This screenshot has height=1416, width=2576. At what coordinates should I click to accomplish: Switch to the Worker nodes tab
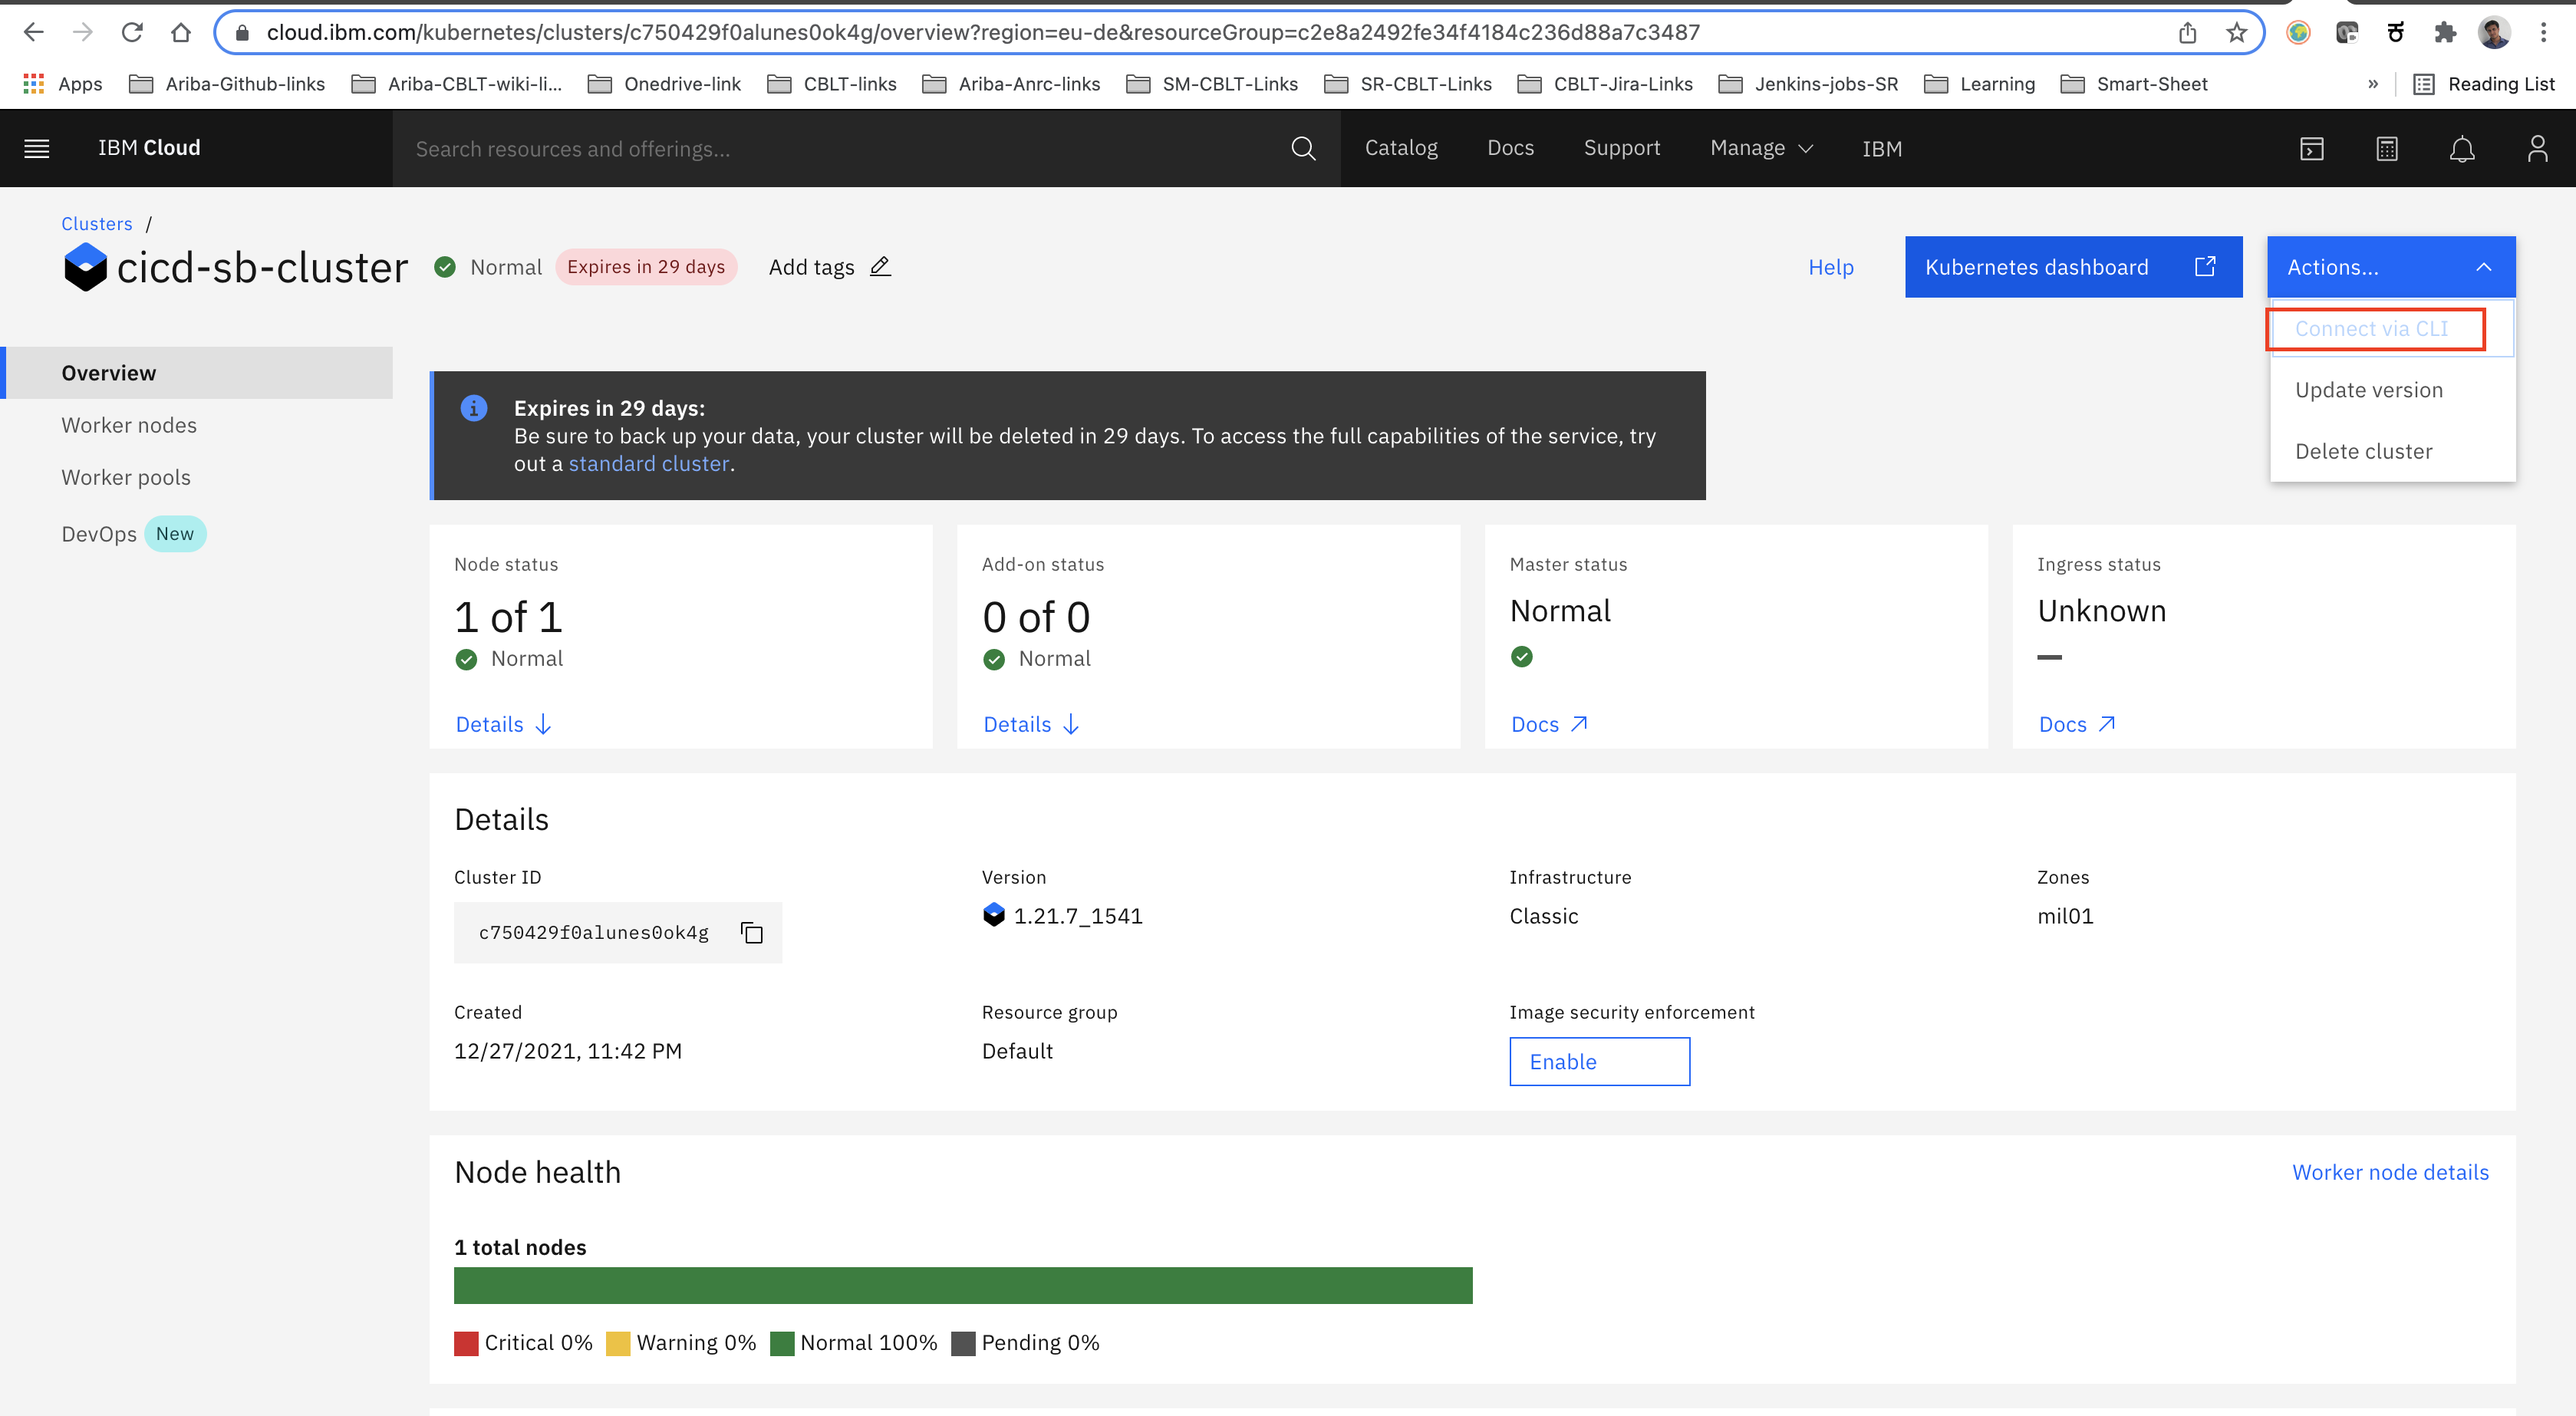pos(129,425)
